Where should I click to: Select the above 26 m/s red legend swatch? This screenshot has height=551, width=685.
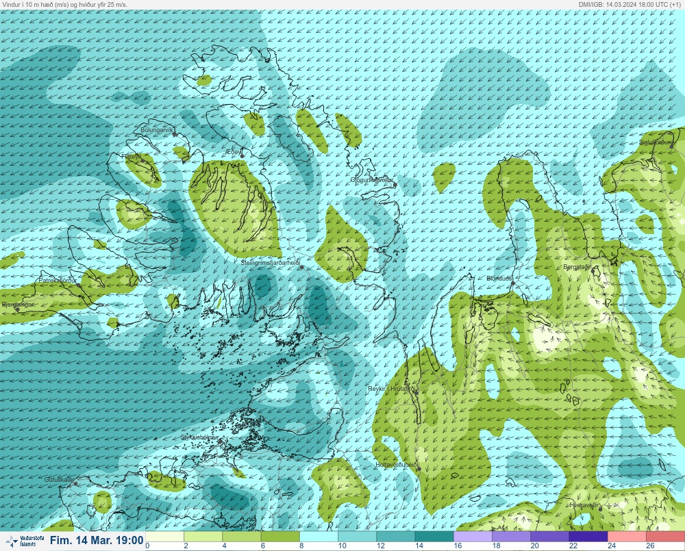(x=666, y=536)
